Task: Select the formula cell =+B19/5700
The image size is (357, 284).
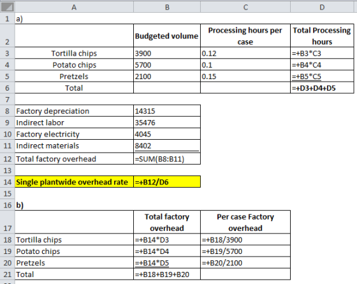Action: (245, 251)
